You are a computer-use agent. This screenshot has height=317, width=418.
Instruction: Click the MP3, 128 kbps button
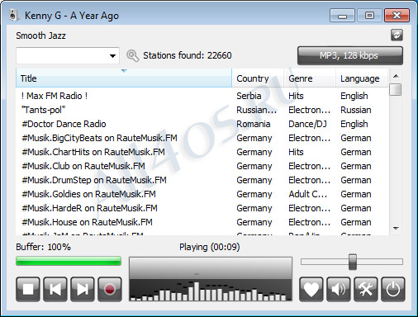(350, 55)
